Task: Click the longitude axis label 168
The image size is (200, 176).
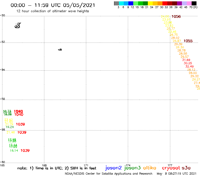Action: tap(44, 165)
